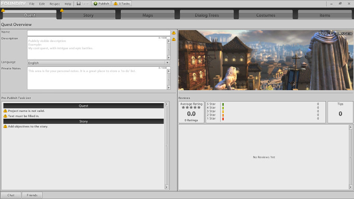354x199 pixels.
Task: Click the Save button with the floppy disk icon
Action: point(83,4)
